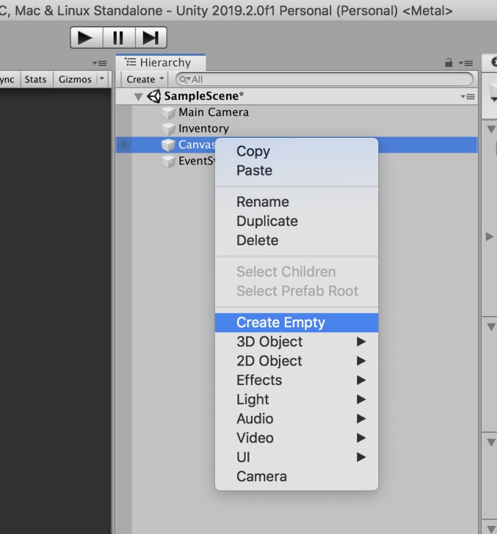Open the Hierarchy tab
497x534 pixels.
point(160,63)
